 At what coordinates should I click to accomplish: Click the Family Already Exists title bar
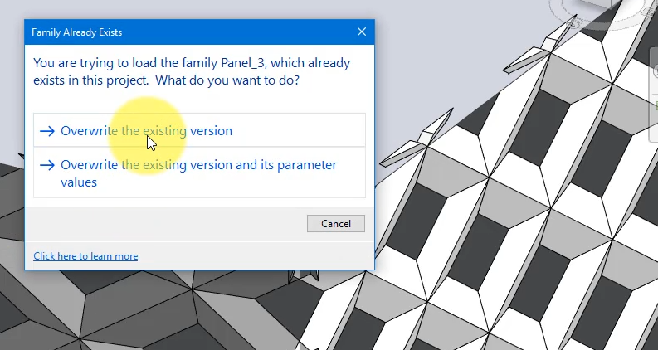pyautogui.click(x=189, y=32)
